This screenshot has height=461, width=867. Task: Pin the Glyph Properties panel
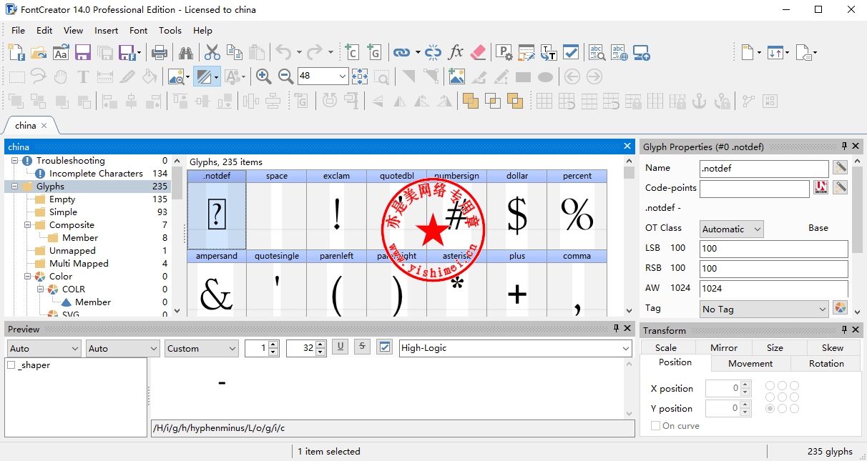point(844,147)
